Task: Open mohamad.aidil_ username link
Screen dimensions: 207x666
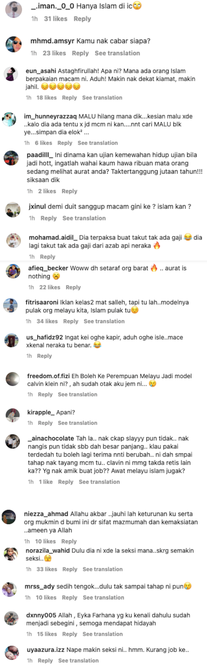Action: (x=53, y=237)
